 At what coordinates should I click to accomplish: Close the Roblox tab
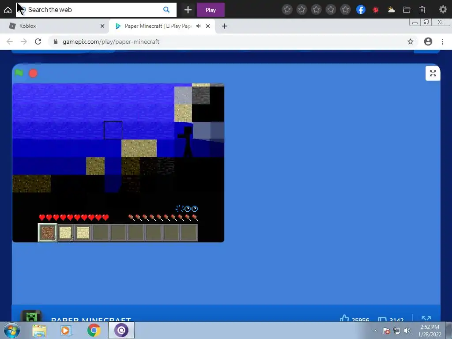(x=102, y=26)
